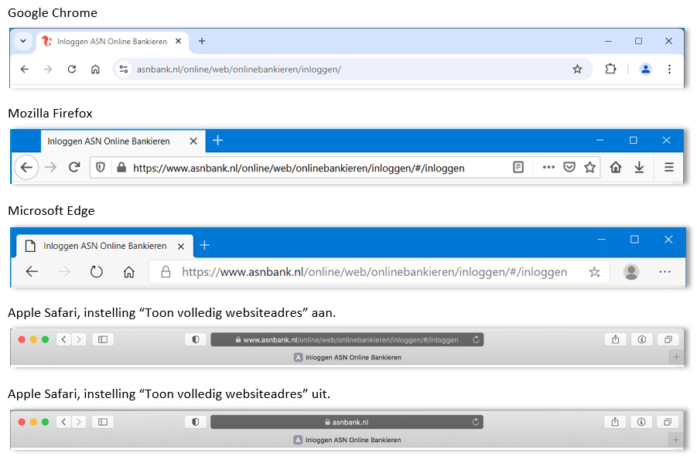This screenshot has width=697, height=463.
Task: Open Chrome's tab search dropdown arrow
Action: click(23, 41)
